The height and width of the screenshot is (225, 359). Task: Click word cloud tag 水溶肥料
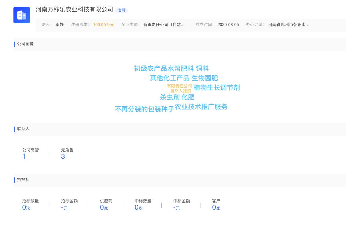(x=181, y=69)
